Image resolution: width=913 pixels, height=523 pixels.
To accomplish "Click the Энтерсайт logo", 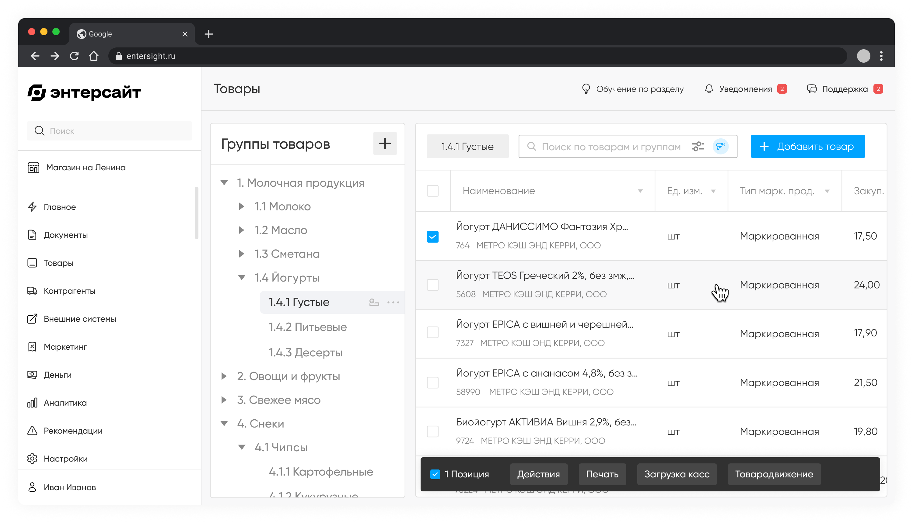I will pos(84,92).
